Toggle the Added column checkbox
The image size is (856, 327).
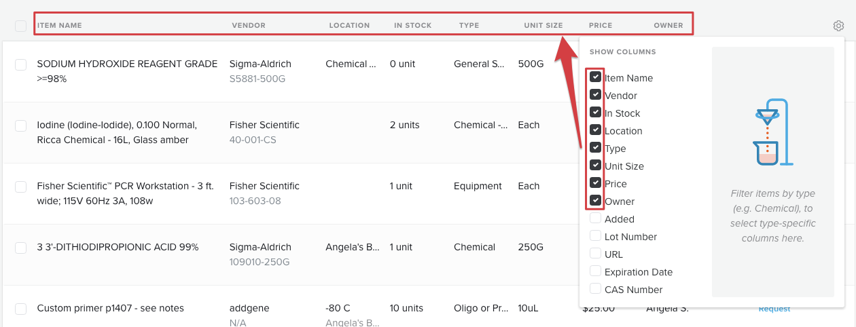(596, 218)
